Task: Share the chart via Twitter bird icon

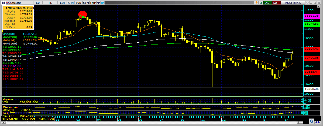Action: coord(103,3)
